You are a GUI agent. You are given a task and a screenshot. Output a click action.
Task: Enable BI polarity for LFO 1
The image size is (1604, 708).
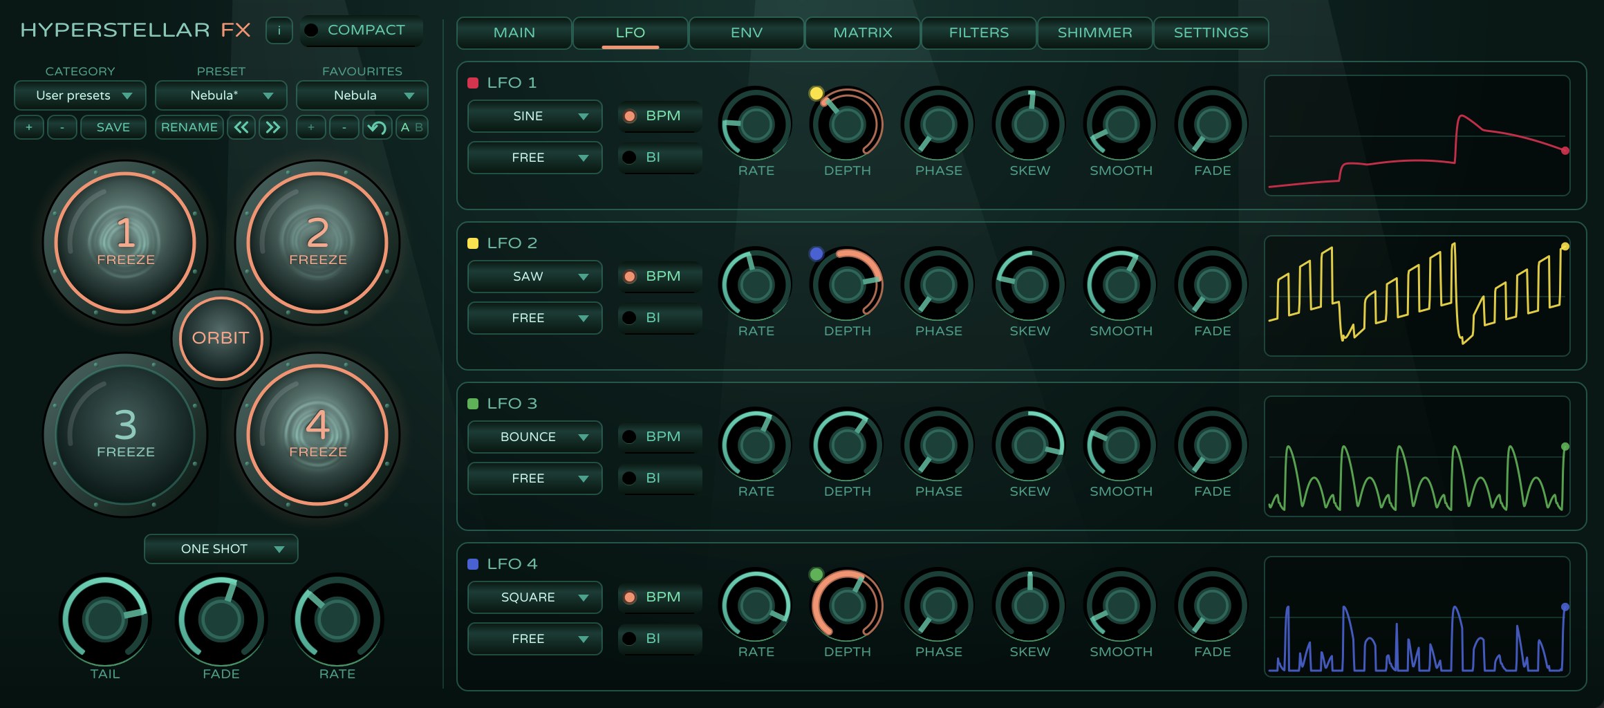tap(660, 158)
